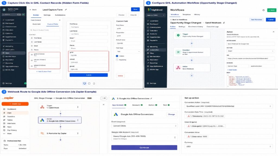Click the Integrate button
This screenshot has height=156, width=278.
pos(133,15)
